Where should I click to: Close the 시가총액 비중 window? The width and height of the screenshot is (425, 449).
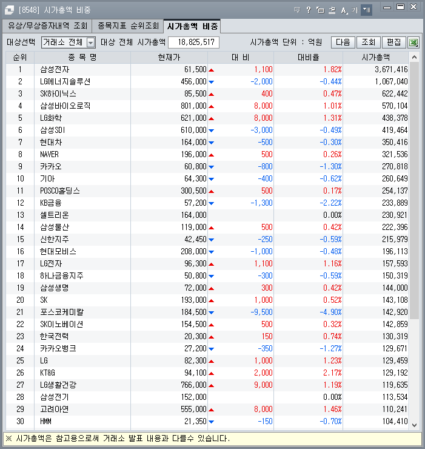pos(413,7)
